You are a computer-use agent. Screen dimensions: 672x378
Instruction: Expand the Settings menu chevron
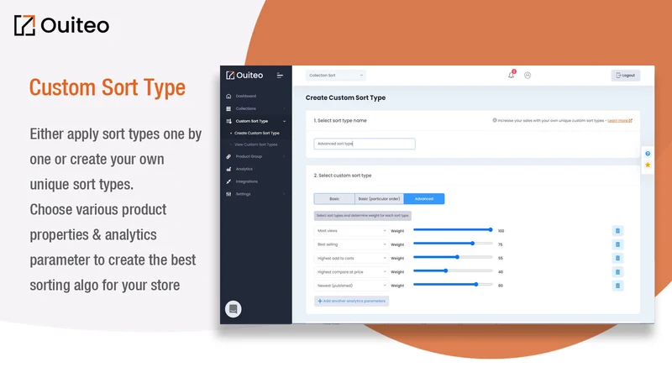(284, 194)
